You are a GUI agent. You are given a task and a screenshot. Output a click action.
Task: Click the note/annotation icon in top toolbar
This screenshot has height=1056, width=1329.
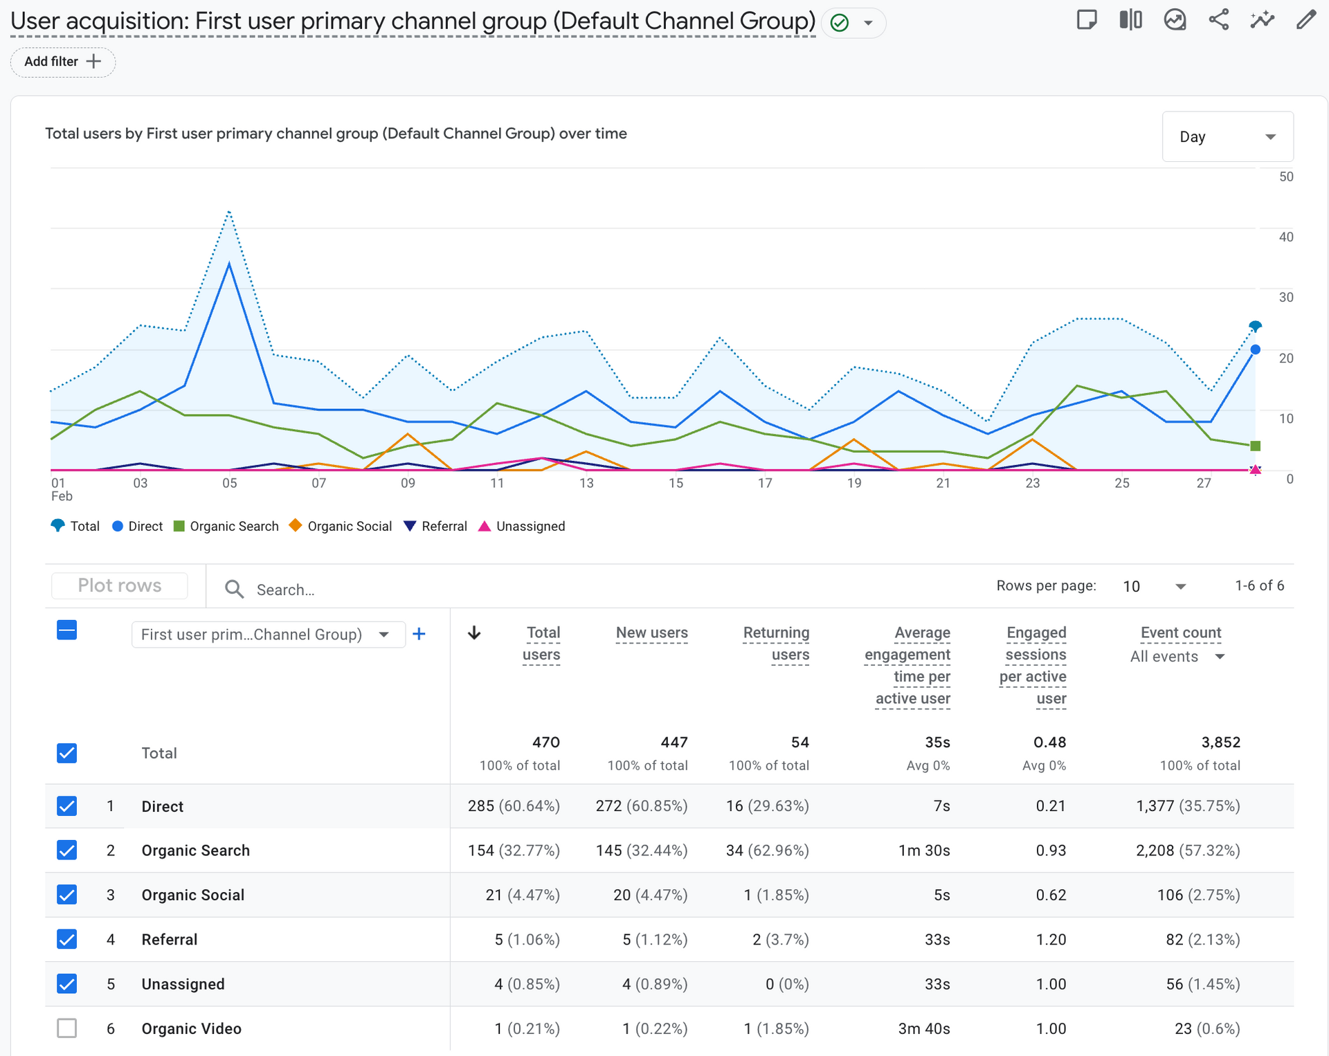coord(1087,20)
